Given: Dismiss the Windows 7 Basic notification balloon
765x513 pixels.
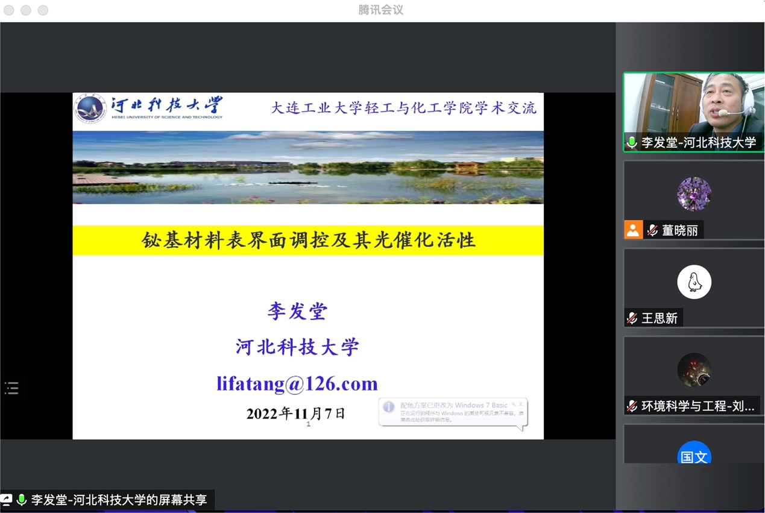Looking at the screenshot, I should tap(521, 404).
